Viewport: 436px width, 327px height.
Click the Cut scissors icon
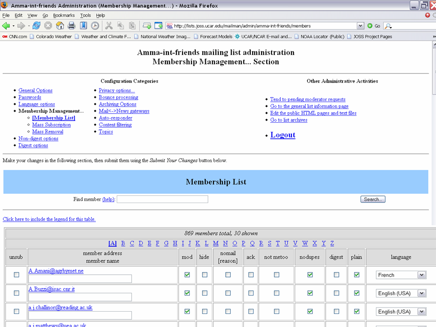pos(109,26)
